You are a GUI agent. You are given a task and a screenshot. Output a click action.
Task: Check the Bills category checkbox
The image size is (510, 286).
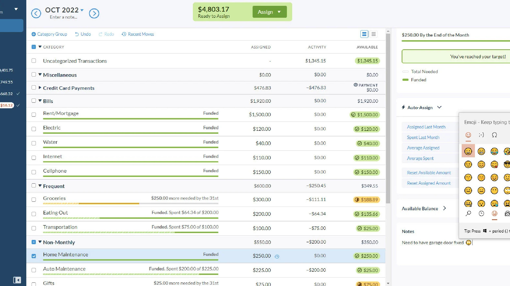tap(34, 101)
